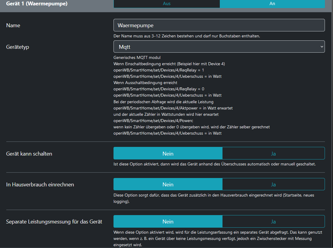Click the chevron arrow of the Gerätetyp select
The width and height of the screenshot is (333, 248).
tap(322, 47)
